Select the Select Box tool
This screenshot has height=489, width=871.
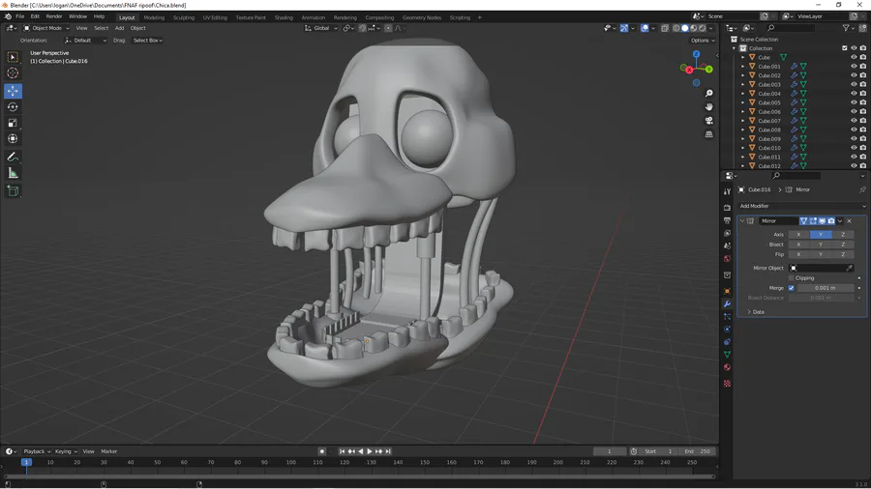click(x=13, y=57)
